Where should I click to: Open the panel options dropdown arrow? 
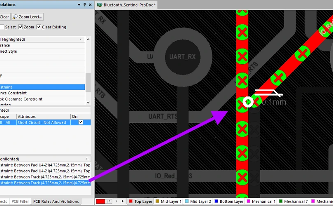click(79, 5)
